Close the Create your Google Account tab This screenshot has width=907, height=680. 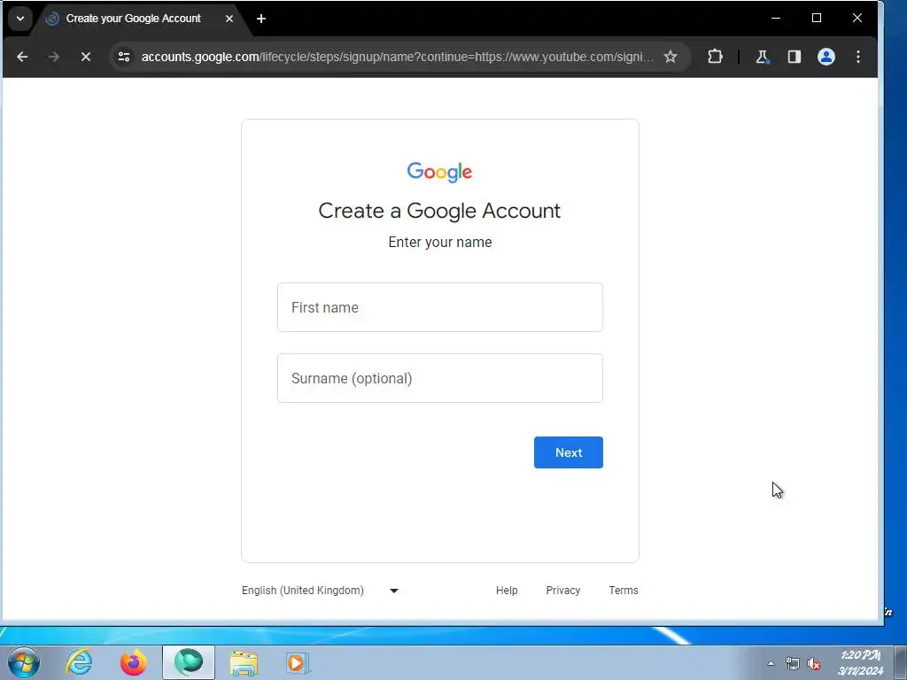point(229,19)
